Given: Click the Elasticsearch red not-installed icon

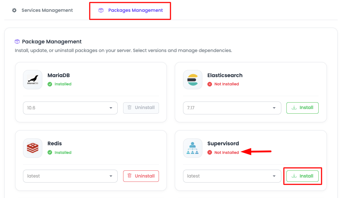Looking at the screenshot, I should tap(210, 84).
